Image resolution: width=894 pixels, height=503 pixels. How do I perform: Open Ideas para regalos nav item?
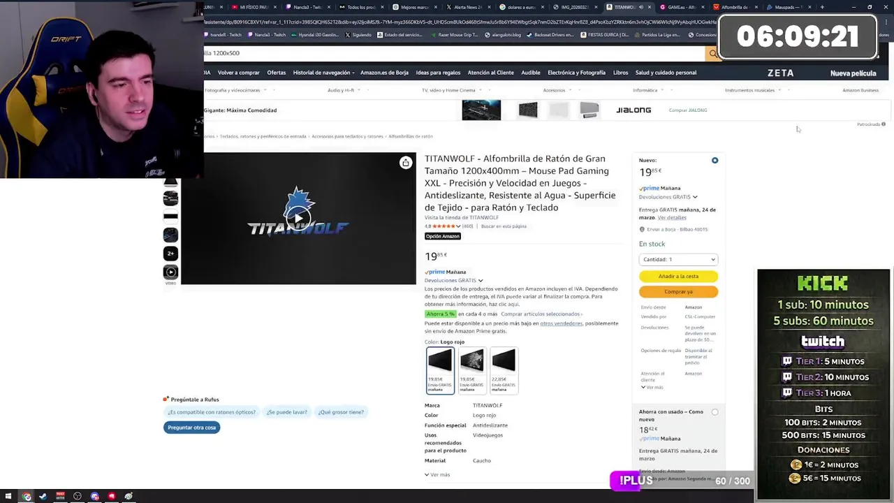point(438,73)
